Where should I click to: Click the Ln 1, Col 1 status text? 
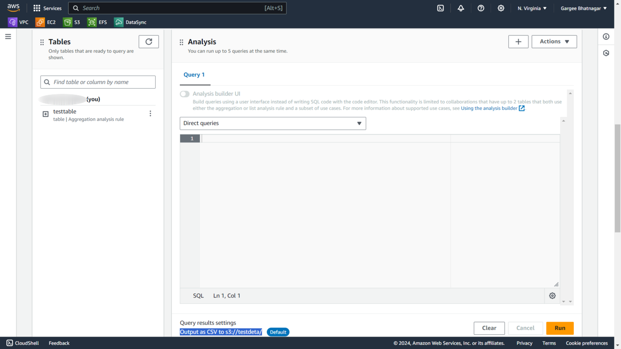click(227, 296)
